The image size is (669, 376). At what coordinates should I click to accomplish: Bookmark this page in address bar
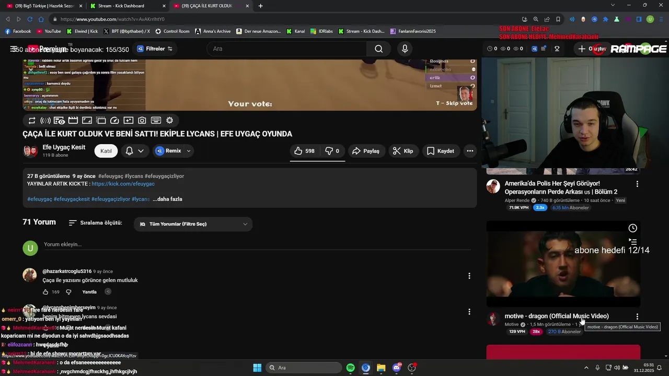[558, 19]
